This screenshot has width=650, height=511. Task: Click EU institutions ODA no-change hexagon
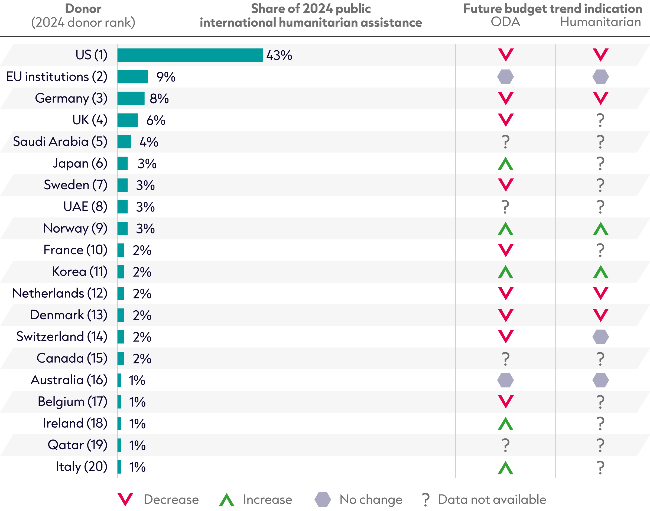point(506,77)
